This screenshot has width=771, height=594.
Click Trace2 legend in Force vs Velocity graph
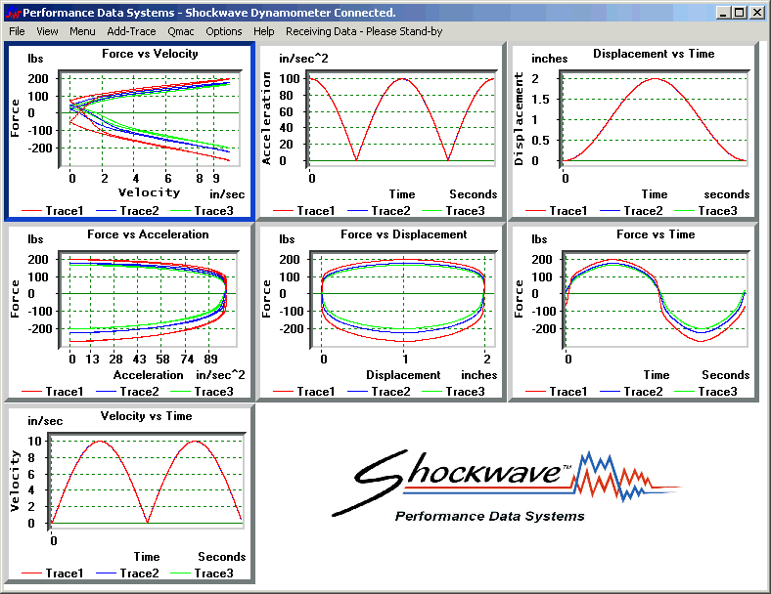point(127,211)
